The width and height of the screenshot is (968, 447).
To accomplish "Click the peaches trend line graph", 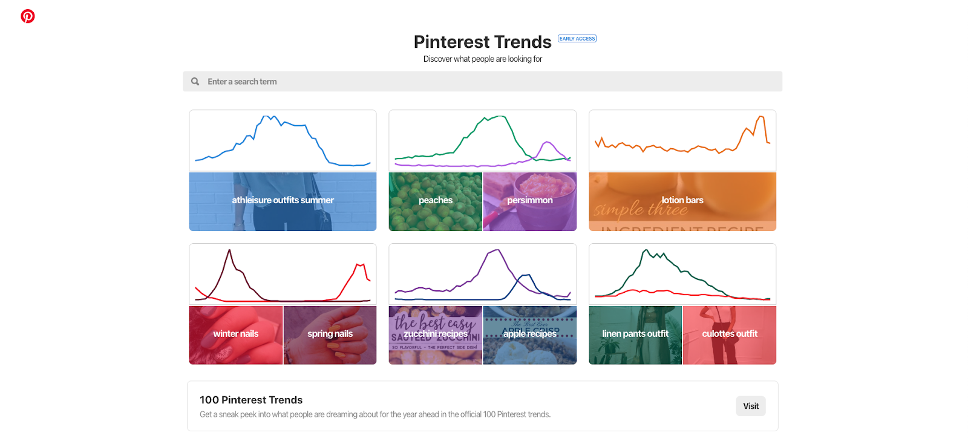I will point(482,140).
